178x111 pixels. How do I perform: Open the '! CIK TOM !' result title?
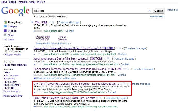41,22
